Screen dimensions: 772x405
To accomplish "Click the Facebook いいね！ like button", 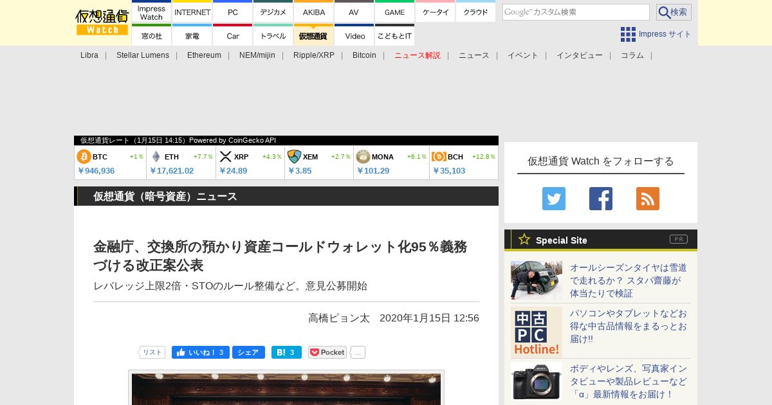I will point(201,352).
